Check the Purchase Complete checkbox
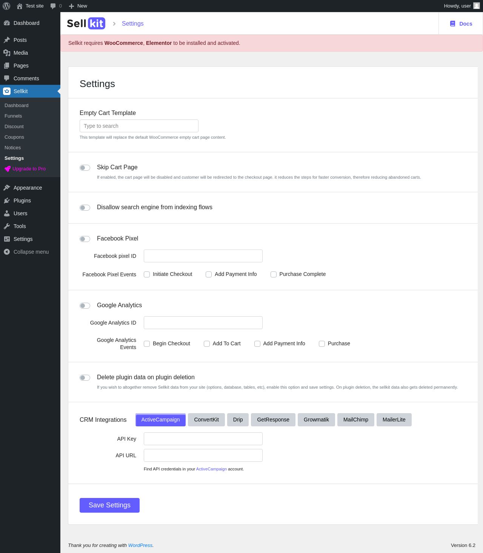This screenshot has width=483, height=553. click(274, 274)
